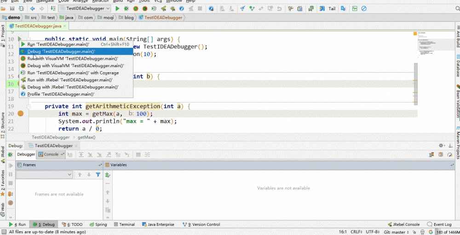Toggle the breakpoint on line 20
The height and width of the screenshot is (235, 460).
(20, 114)
